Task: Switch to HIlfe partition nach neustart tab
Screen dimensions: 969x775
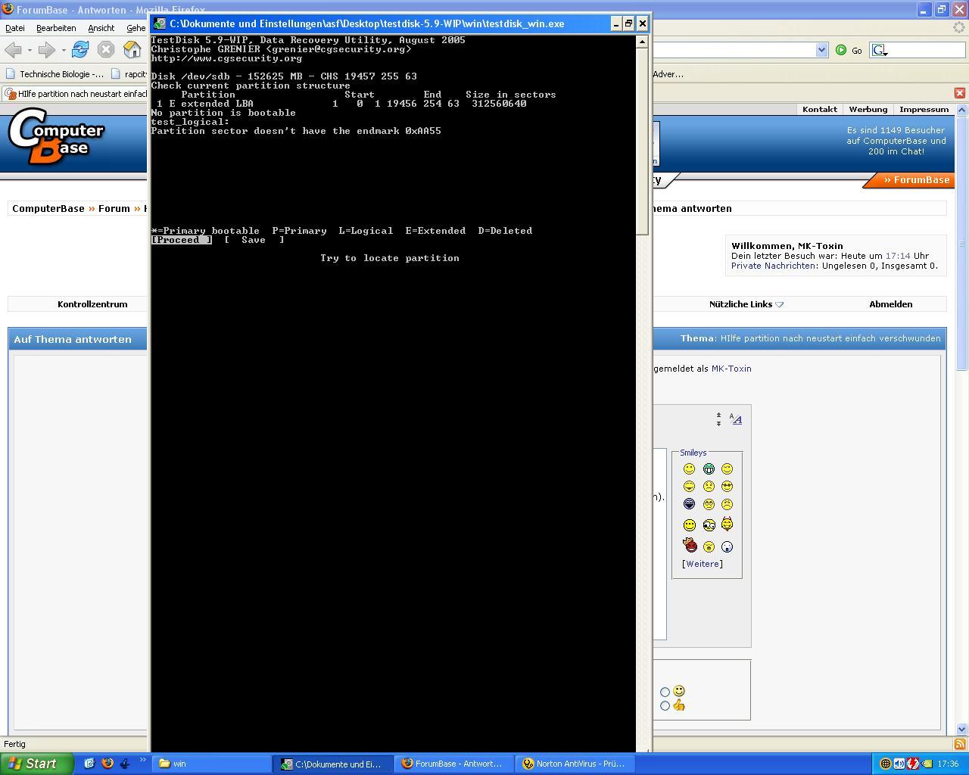Action: pyautogui.click(x=76, y=94)
